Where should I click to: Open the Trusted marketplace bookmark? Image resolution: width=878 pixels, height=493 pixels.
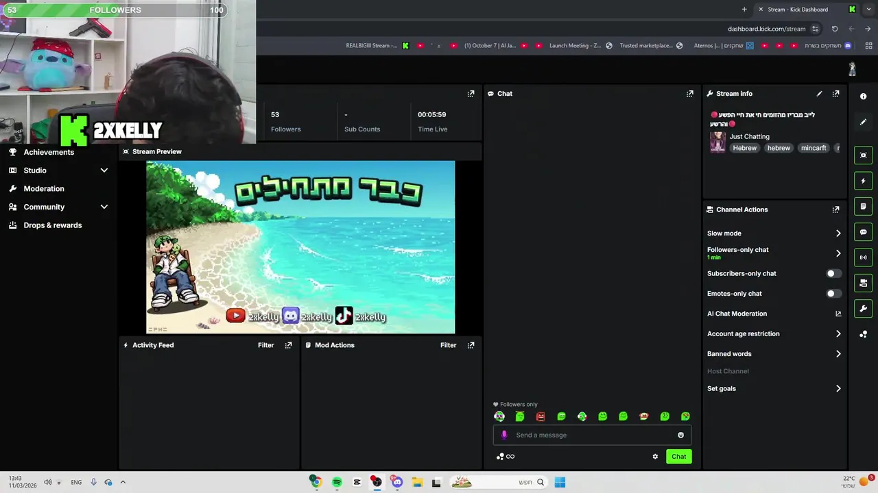(x=651, y=46)
